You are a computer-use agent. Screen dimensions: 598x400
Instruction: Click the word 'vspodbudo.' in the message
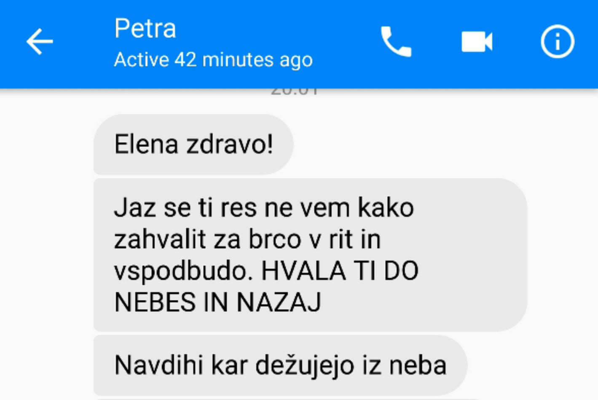(x=183, y=271)
